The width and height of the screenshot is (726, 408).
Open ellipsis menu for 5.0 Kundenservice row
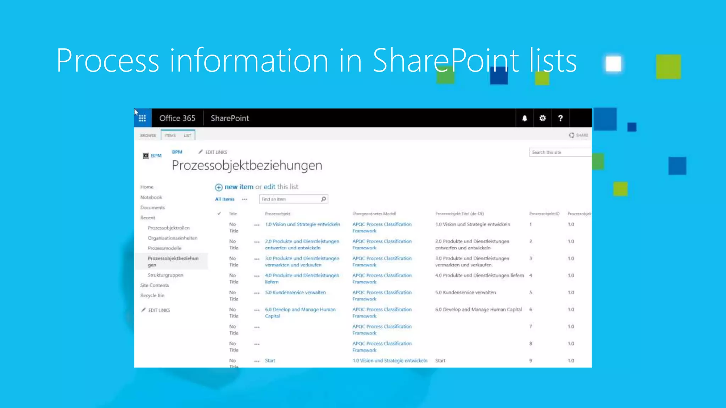tap(257, 293)
